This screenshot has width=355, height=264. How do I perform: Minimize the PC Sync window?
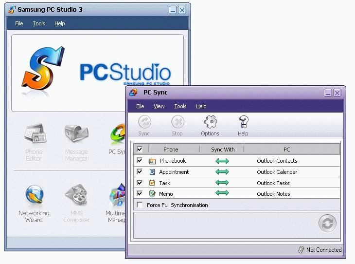(x=328, y=93)
